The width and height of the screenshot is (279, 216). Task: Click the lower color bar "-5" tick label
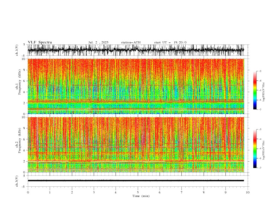tap(260, 149)
